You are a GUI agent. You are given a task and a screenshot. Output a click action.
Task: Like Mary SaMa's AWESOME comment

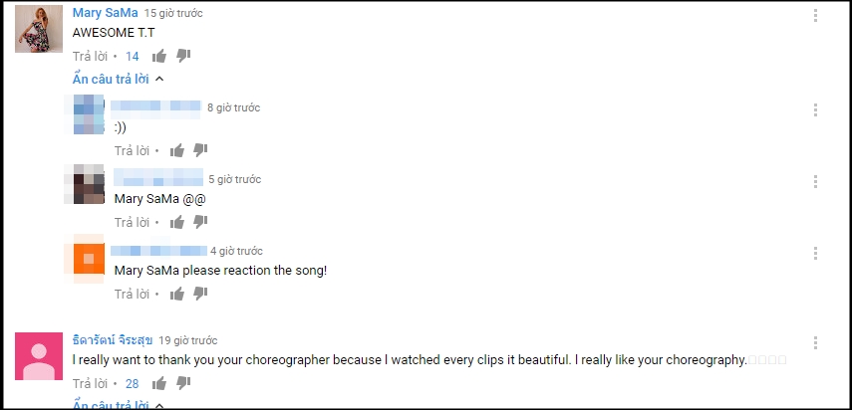(159, 56)
